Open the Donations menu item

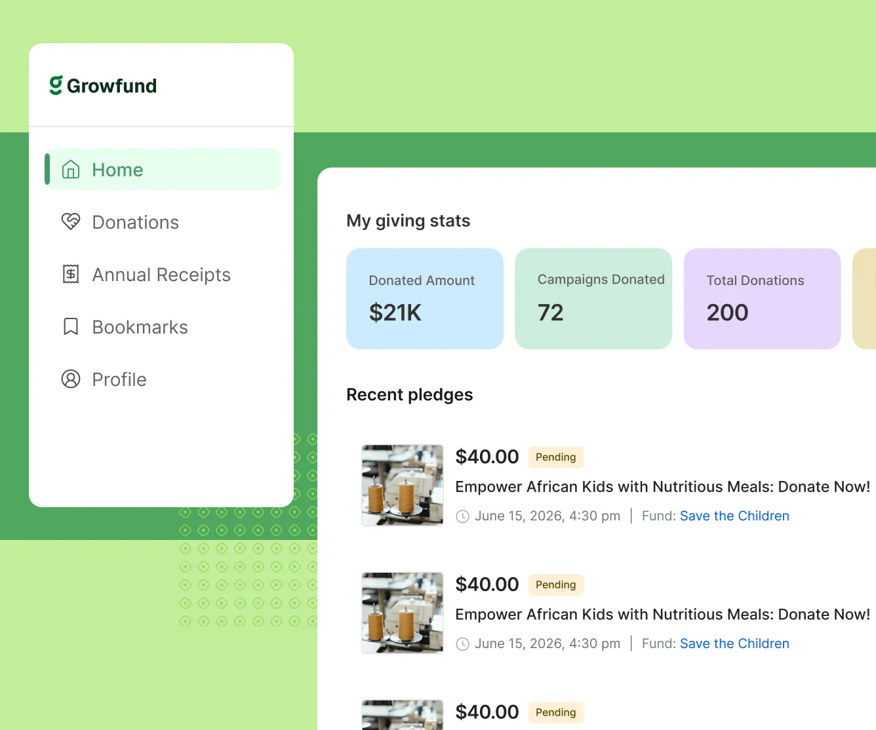click(135, 222)
